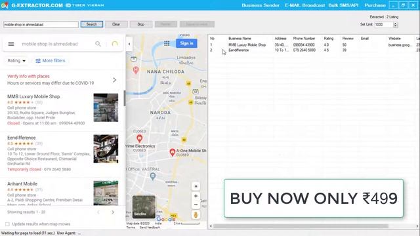
Task: Click the Prime Electronics map pin
Action: 139,138
